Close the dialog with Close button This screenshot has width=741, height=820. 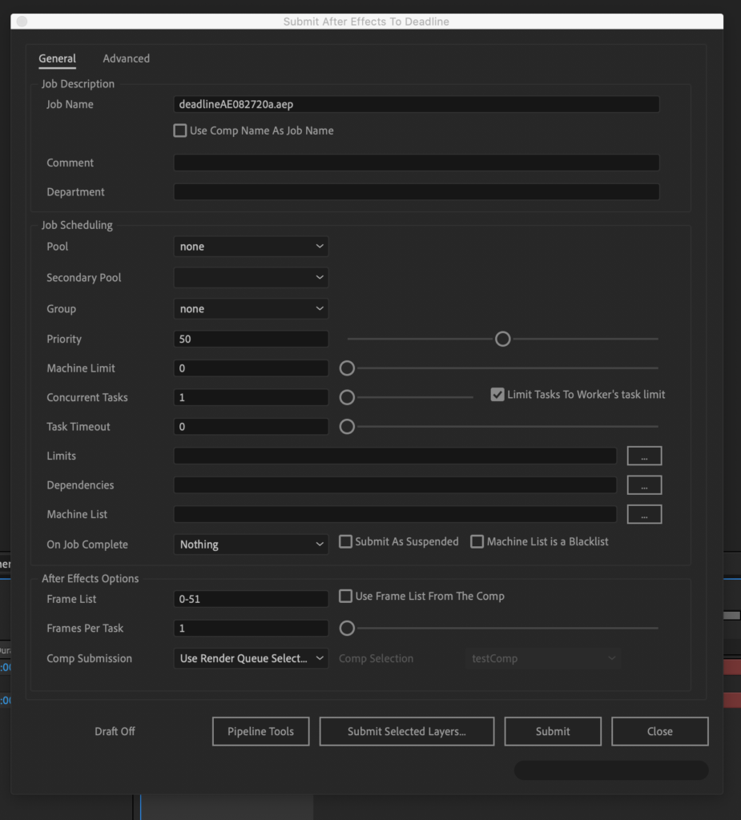point(660,731)
